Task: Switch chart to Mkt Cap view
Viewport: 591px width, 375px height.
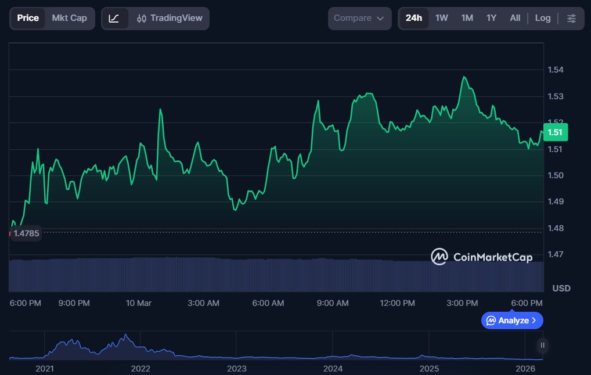Action: [x=70, y=18]
